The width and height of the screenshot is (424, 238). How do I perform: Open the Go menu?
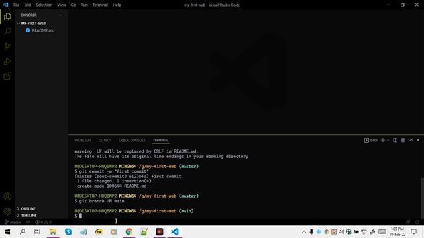pos(73,5)
